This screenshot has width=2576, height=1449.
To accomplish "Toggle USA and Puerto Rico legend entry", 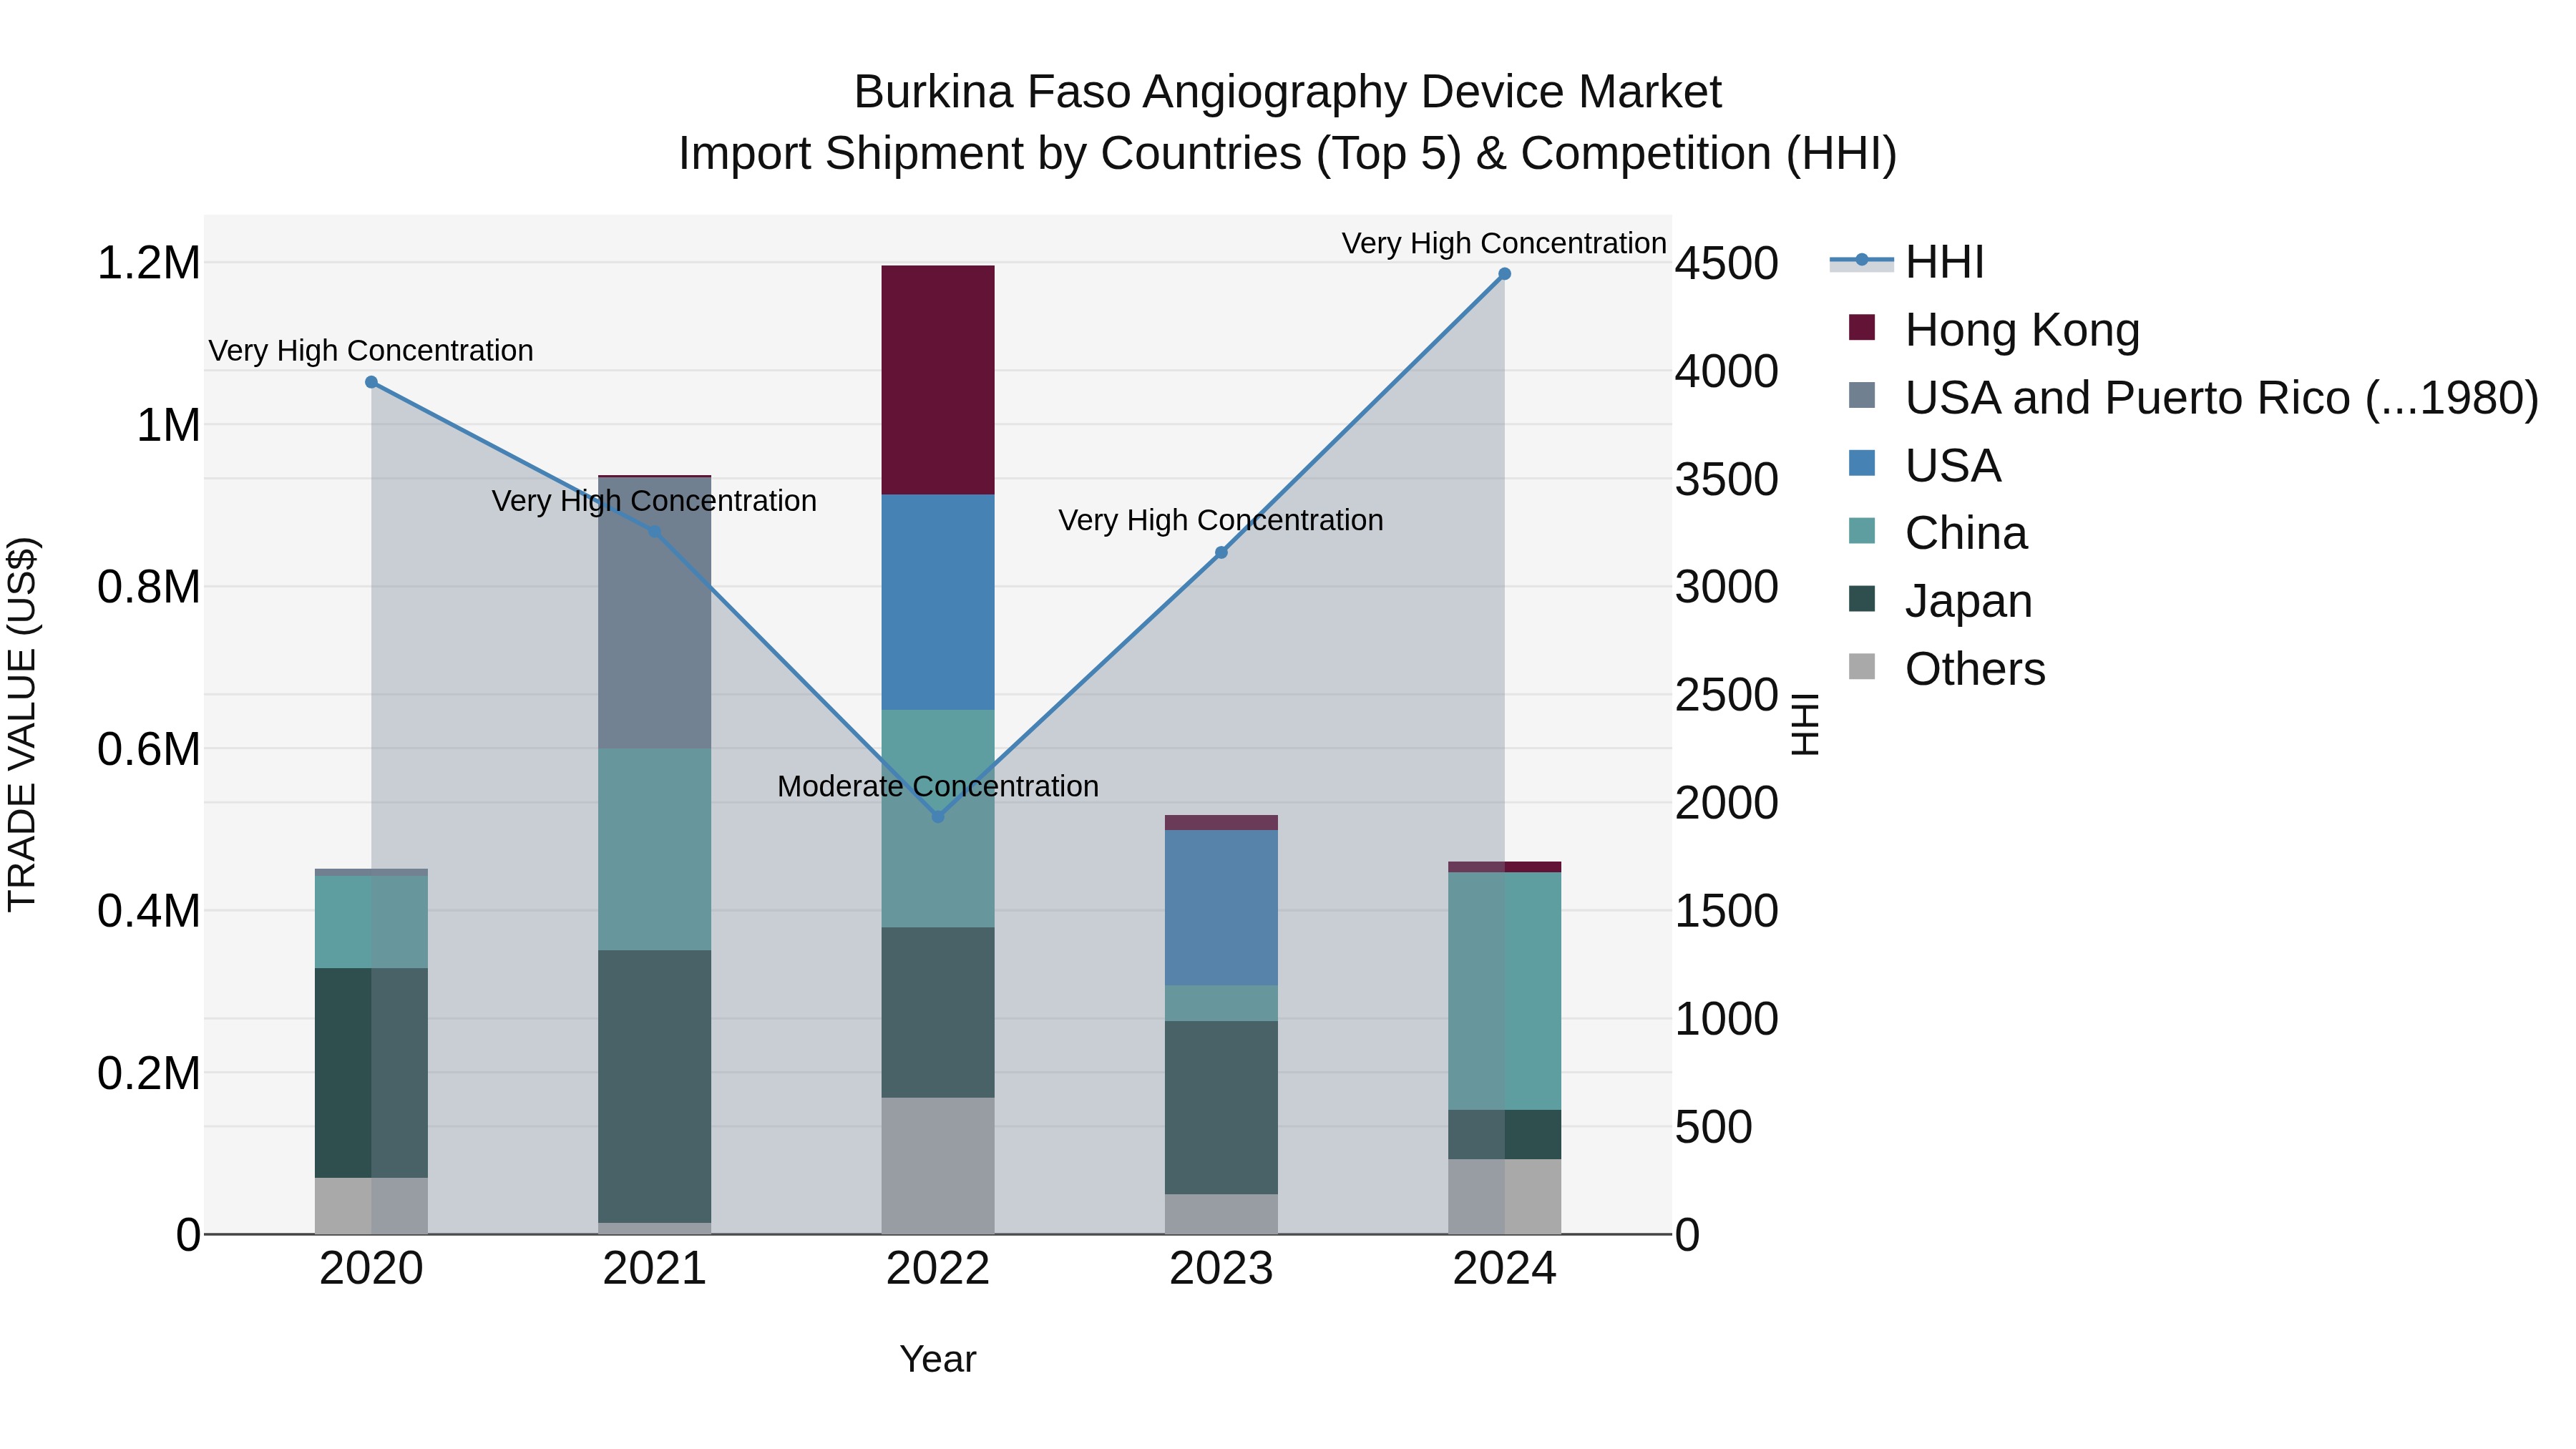I will click(x=2193, y=397).
